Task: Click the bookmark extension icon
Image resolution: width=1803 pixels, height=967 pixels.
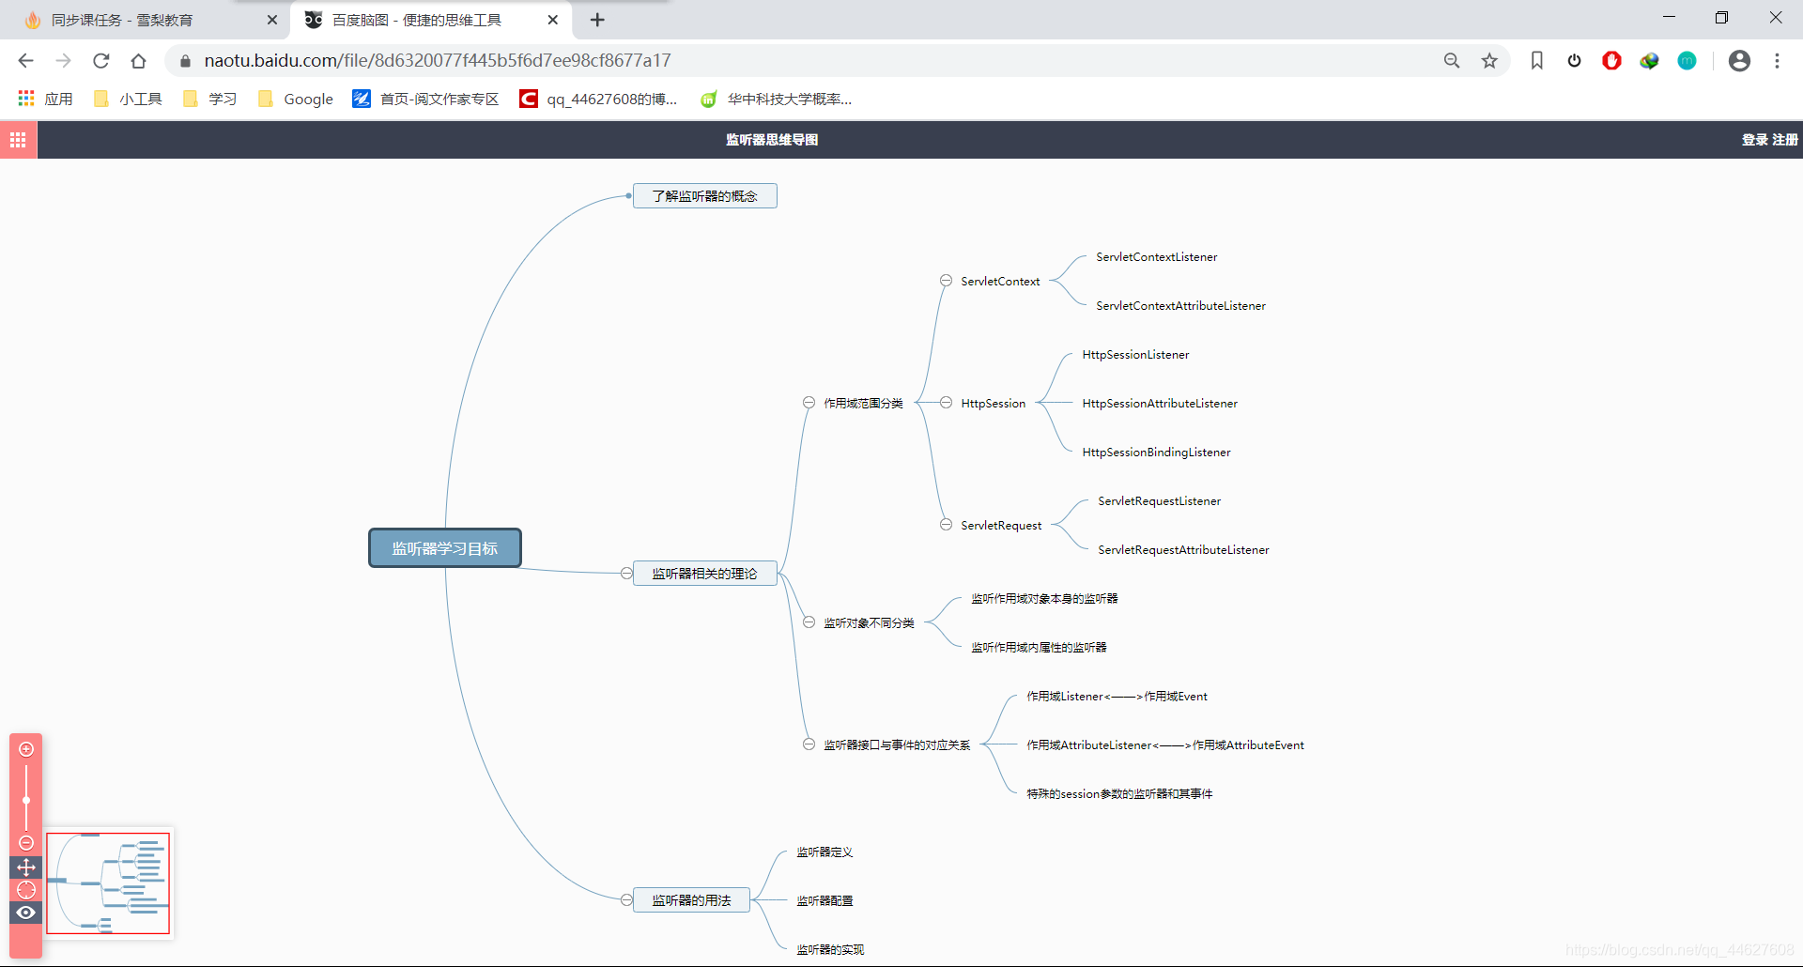Action: 1537,61
